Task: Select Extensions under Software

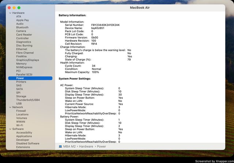Action: 23,147
